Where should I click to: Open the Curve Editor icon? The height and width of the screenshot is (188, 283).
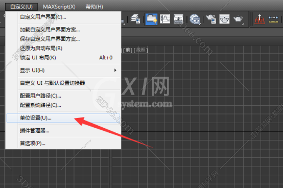165,19
